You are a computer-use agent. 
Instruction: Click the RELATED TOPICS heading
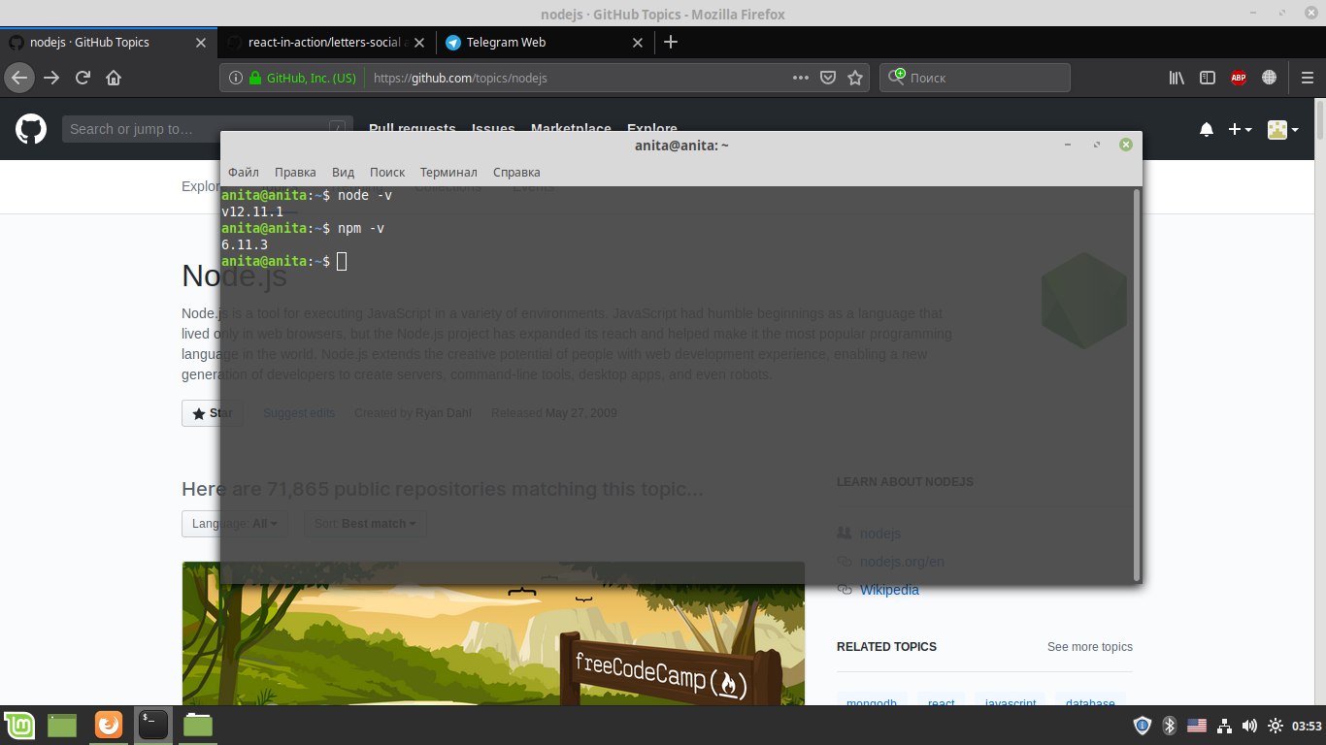point(886,647)
